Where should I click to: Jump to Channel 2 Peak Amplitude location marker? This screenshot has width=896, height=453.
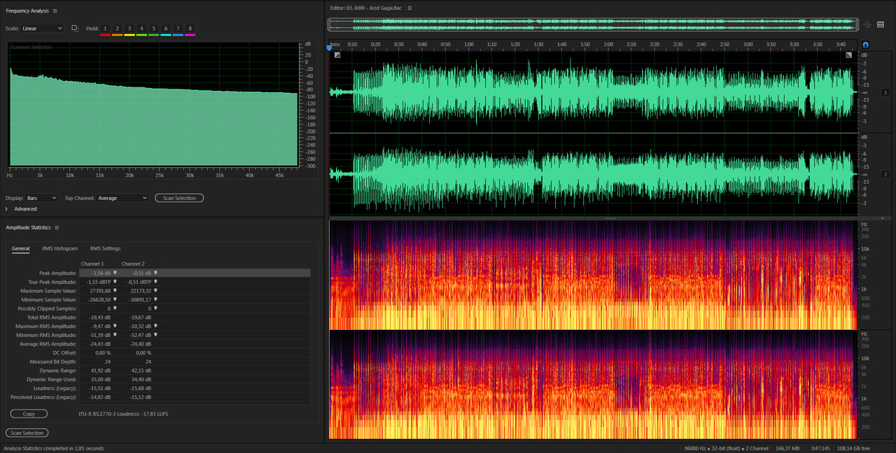(x=156, y=273)
